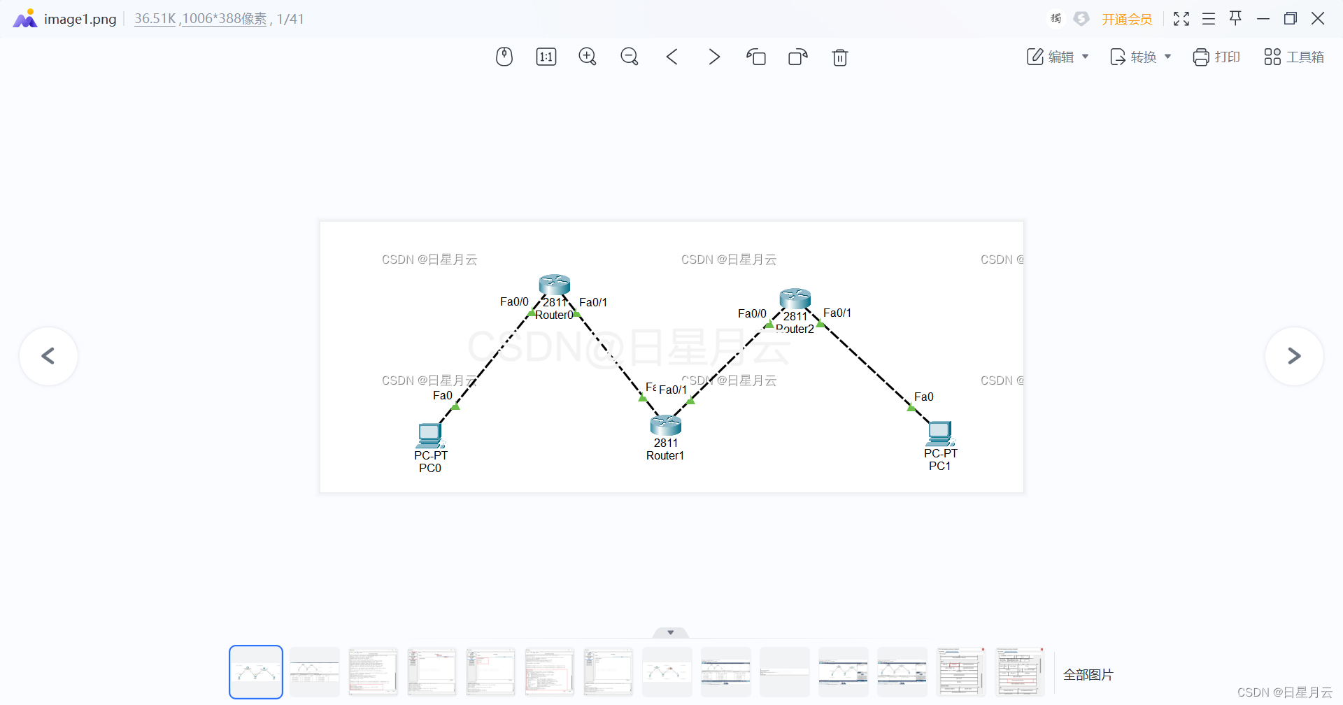Collapse the thumbnail strip
The image size is (1343, 705).
[x=670, y=632]
